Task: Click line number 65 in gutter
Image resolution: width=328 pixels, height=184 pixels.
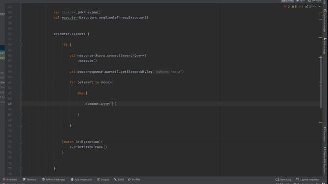Action: pyautogui.click(x=10, y=104)
